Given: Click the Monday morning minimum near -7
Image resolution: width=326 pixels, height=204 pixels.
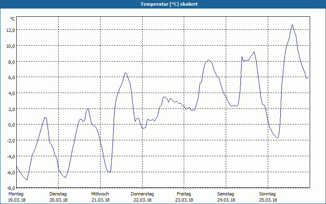Looking at the screenshot, I should click(x=27, y=180).
